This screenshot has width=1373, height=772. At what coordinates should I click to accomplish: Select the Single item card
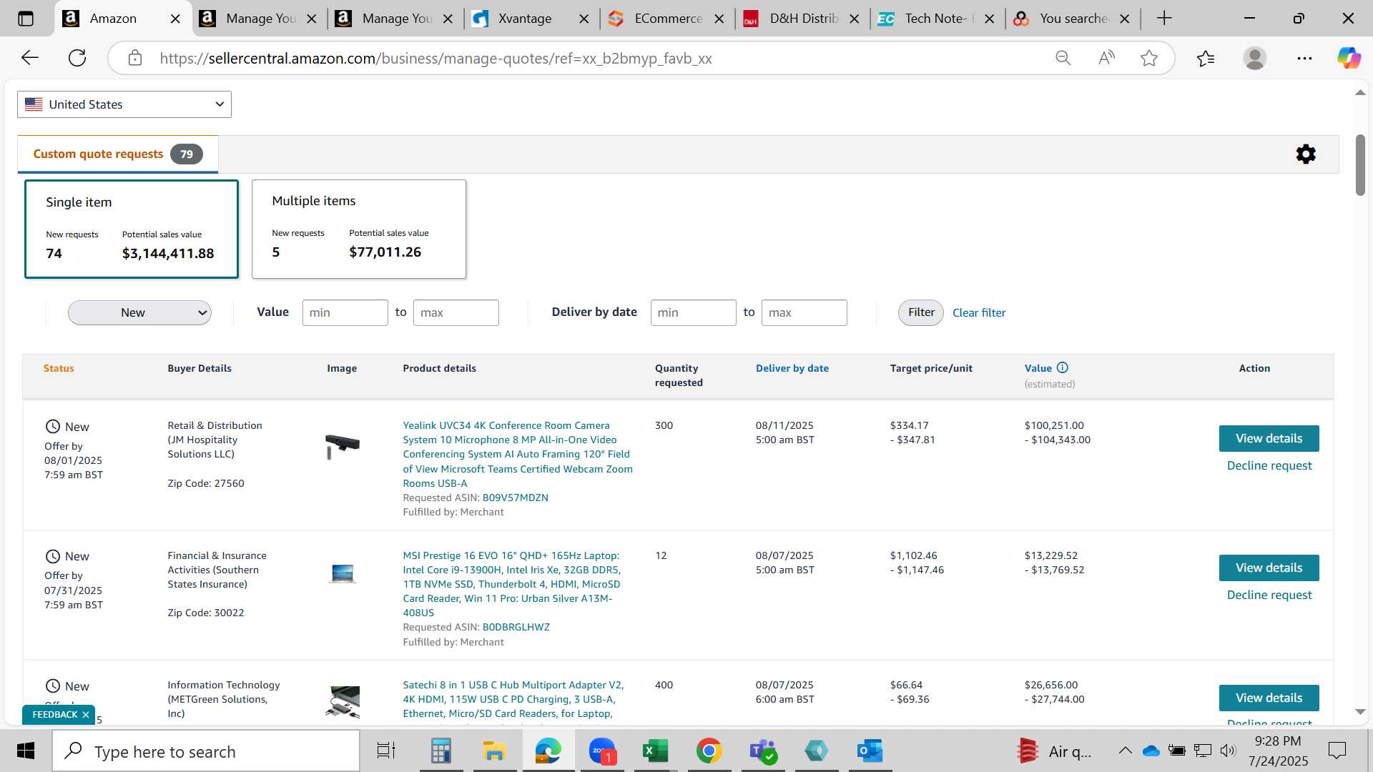click(132, 229)
